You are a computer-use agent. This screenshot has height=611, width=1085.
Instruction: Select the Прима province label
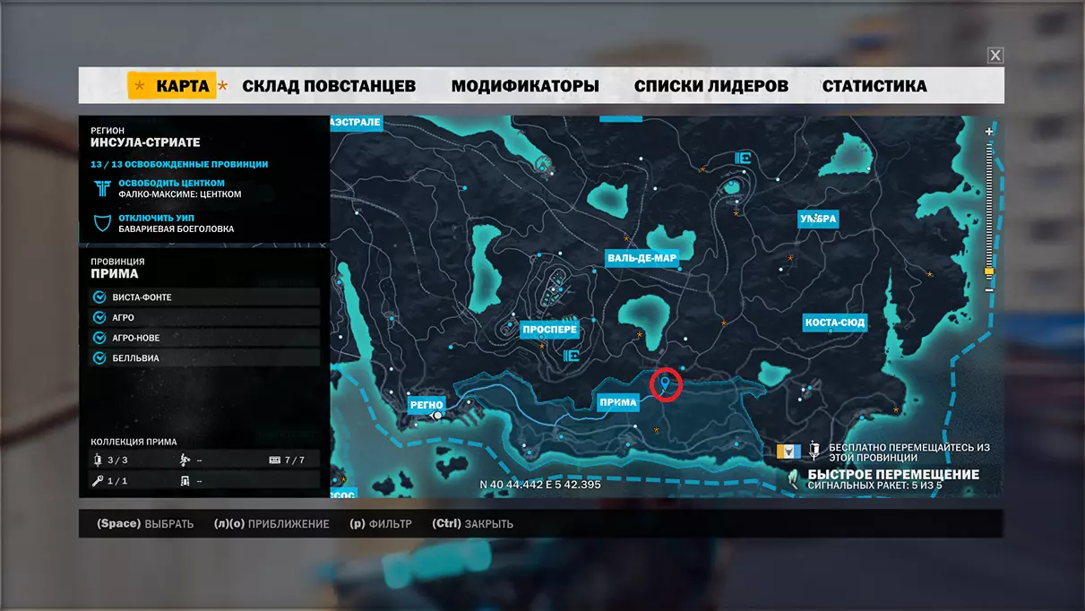point(617,402)
